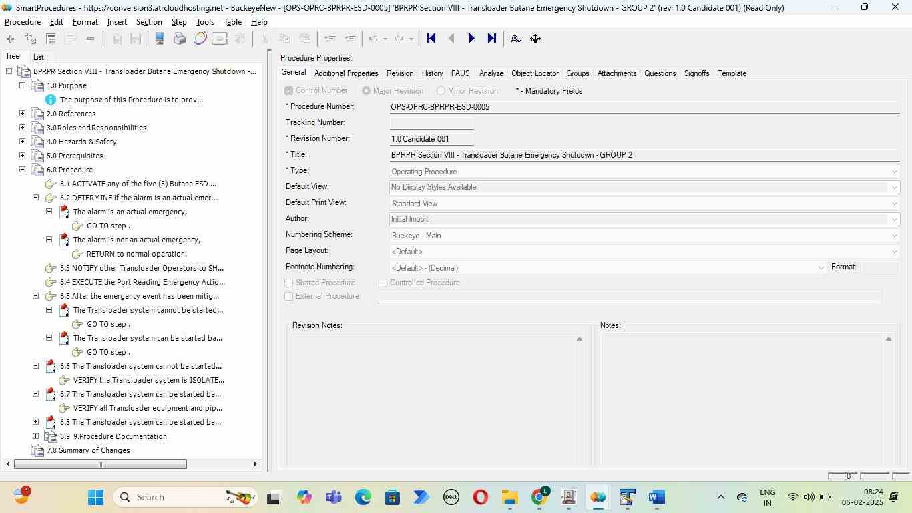Image resolution: width=912 pixels, height=513 pixels.
Task: Switch to the Additional Properties tab
Action: 346,73
